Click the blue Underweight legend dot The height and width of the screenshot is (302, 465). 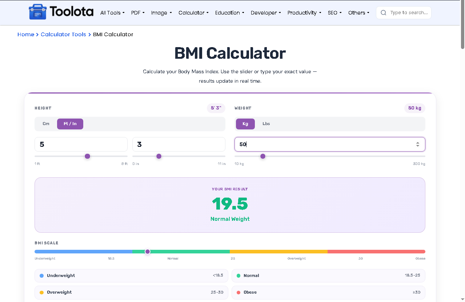tap(41, 276)
